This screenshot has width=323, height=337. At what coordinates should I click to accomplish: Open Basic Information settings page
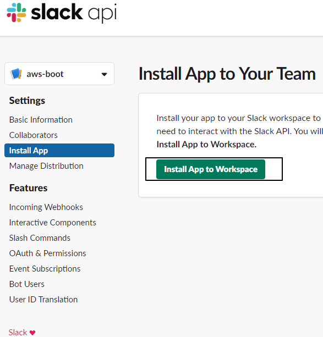pyautogui.click(x=41, y=120)
